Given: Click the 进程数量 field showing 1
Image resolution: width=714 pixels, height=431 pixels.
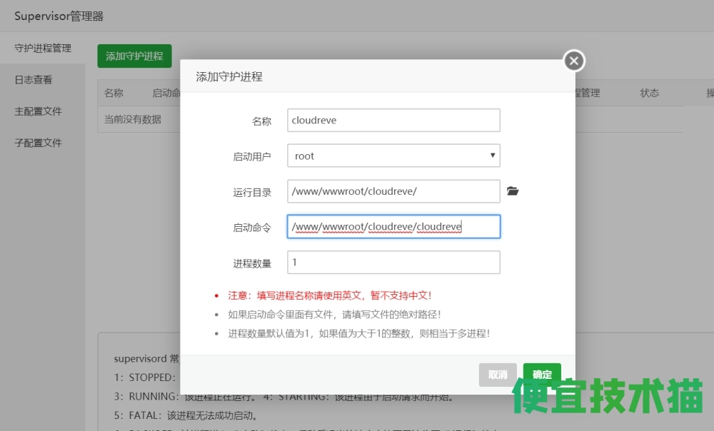Looking at the screenshot, I should (x=393, y=262).
